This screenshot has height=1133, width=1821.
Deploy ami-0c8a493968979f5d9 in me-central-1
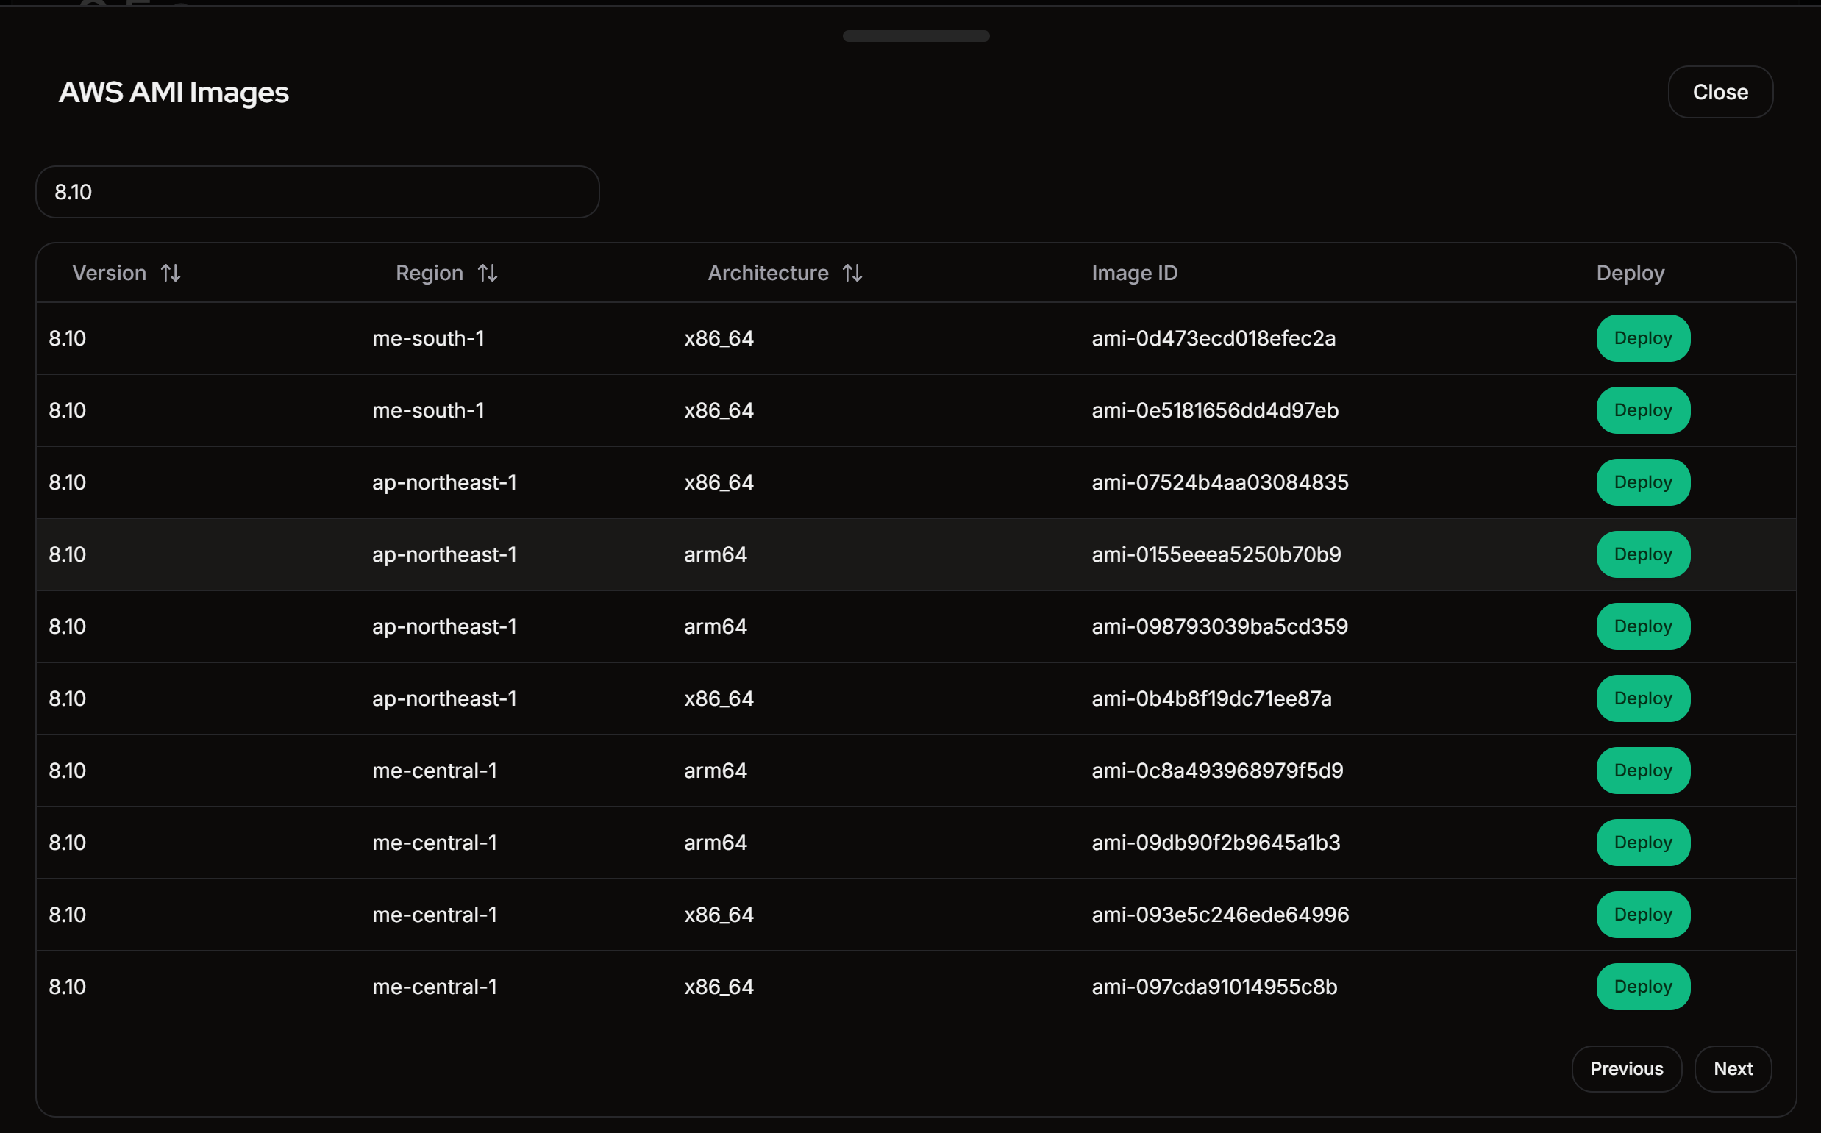pos(1642,771)
